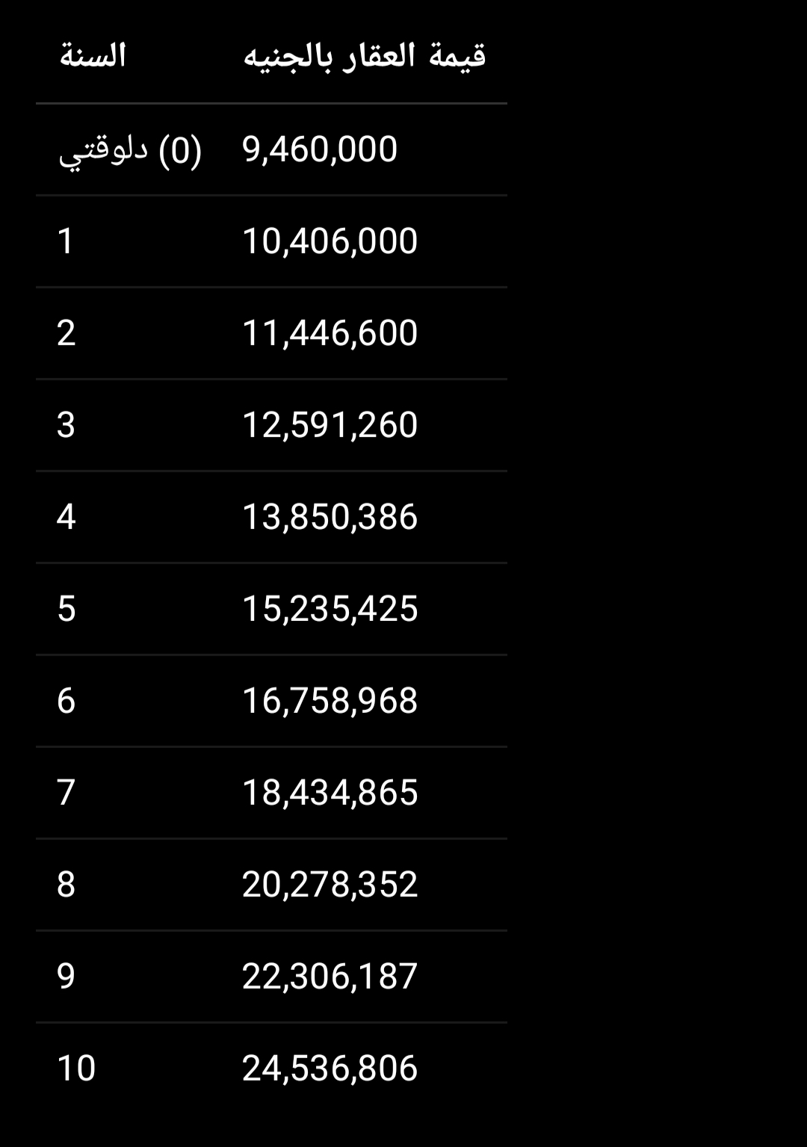The width and height of the screenshot is (807, 1147).
Task: Click the 18,434,865 value cell
Action: (x=330, y=793)
